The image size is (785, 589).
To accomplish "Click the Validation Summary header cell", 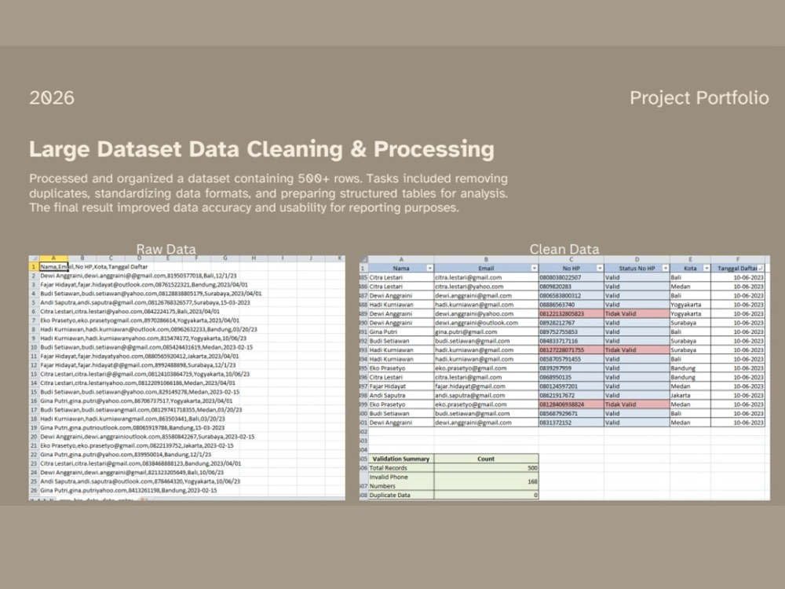I will 401,459.
